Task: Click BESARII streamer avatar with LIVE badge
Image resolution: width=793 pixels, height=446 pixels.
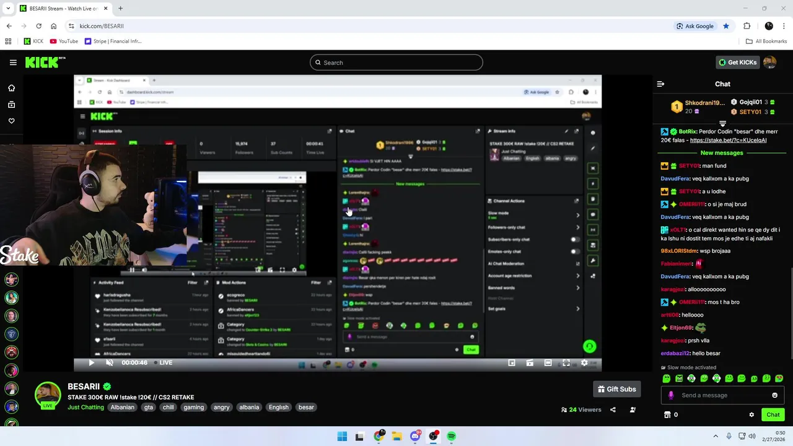Action: tap(47, 396)
